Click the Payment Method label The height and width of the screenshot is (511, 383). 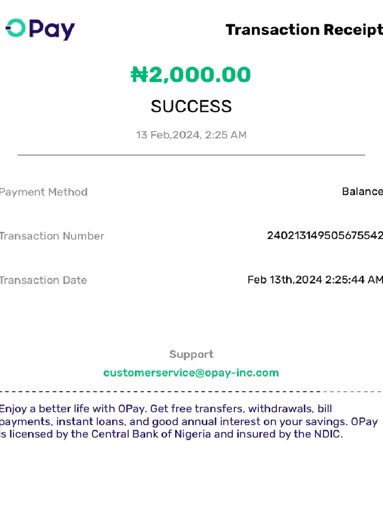pyautogui.click(x=44, y=192)
